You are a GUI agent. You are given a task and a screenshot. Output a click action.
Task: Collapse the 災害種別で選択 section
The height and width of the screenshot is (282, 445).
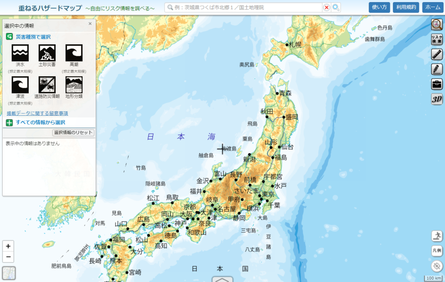pyautogui.click(x=10, y=37)
